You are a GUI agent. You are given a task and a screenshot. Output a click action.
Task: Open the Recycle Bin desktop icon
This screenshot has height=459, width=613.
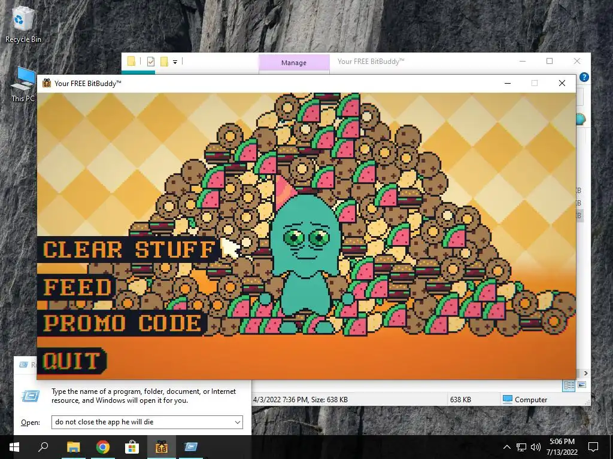point(23,24)
